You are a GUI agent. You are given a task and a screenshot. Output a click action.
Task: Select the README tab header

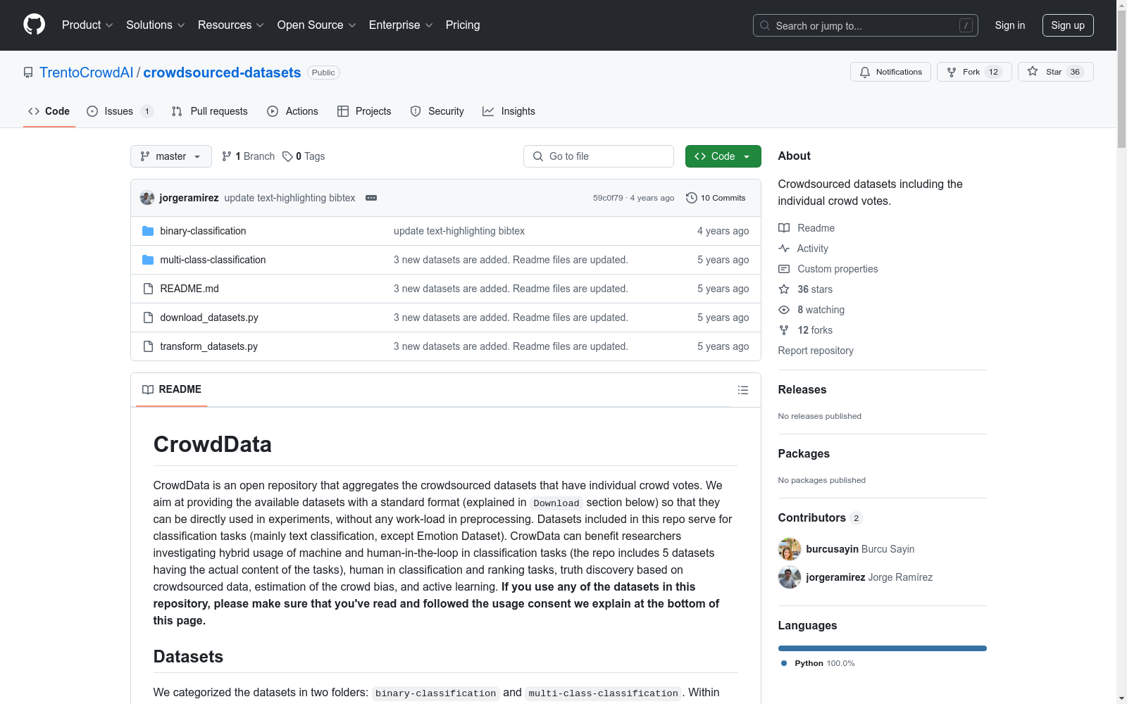[172, 389]
